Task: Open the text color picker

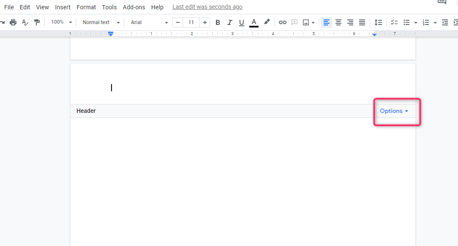Action: tap(254, 22)
